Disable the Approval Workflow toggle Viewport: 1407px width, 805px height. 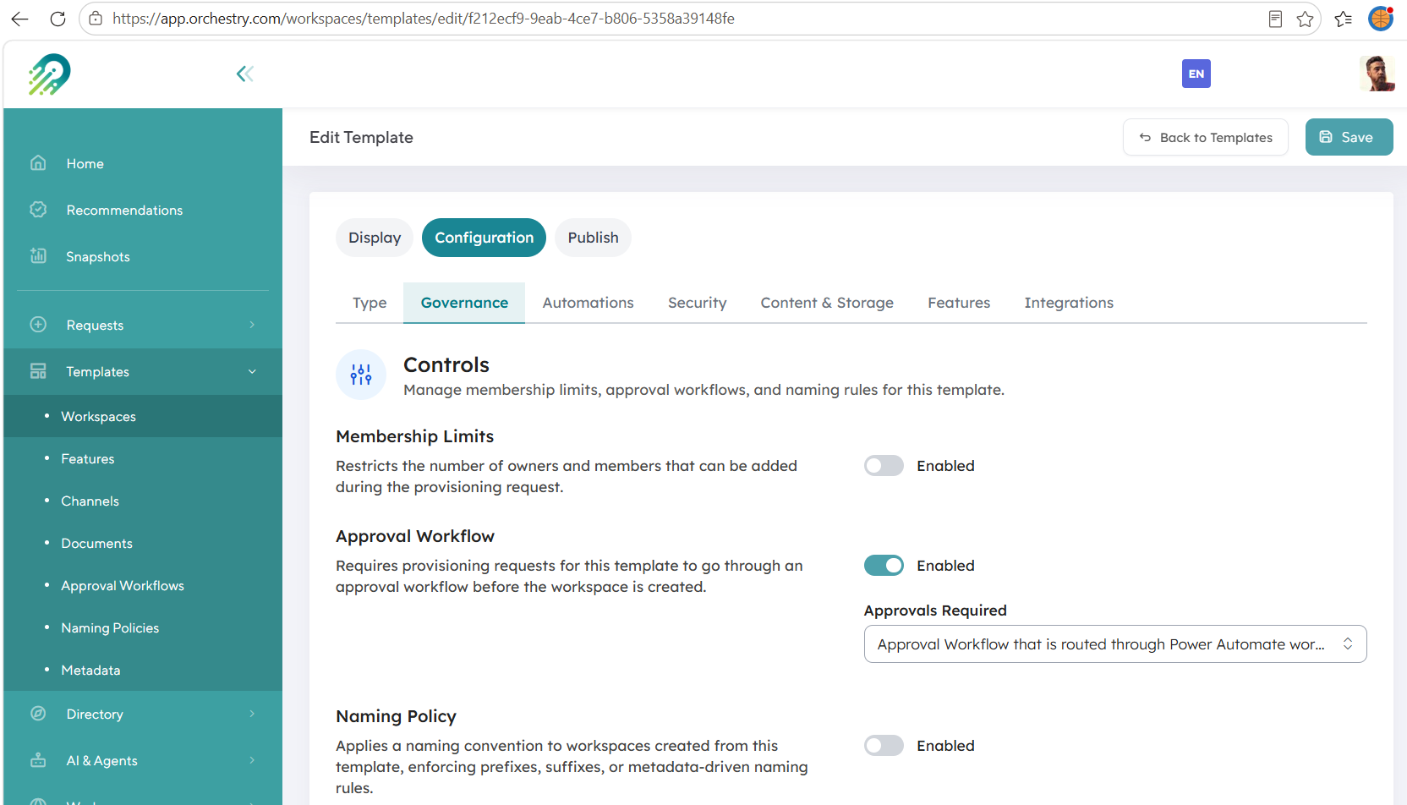[884, 566]
